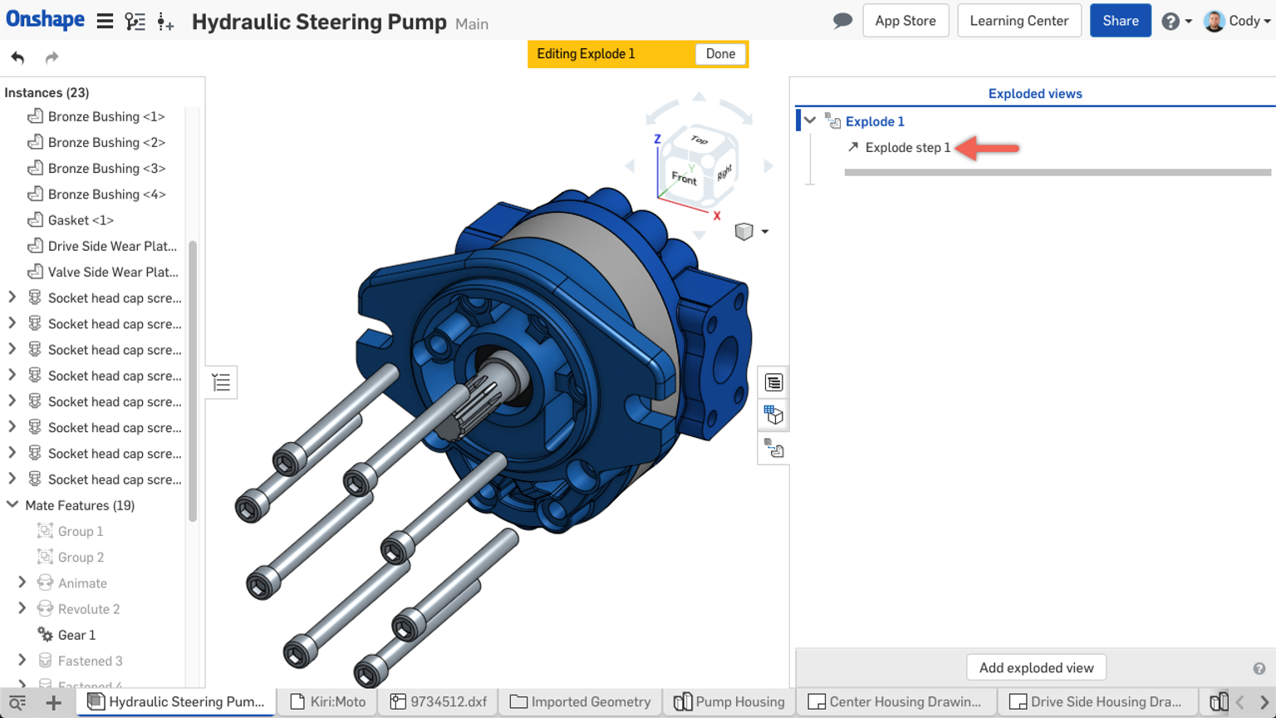Switch to the Pump Housing tab
1276x718 pixels.
point(729,702)
